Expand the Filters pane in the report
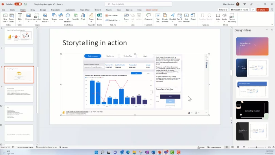Viewport: 275px width, 155px height. [x=206, y=65]
